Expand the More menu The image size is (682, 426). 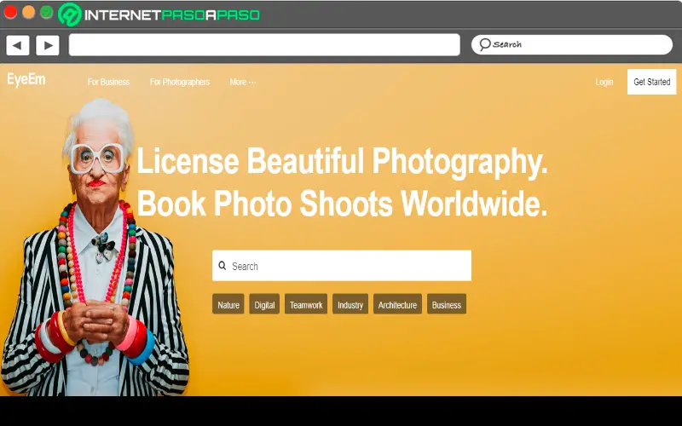pyautogui.click(x=243, y=82)
